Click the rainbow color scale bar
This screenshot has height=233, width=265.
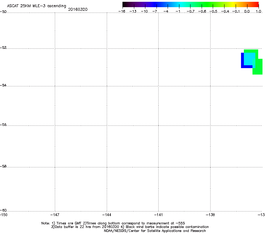coord(191,4)
